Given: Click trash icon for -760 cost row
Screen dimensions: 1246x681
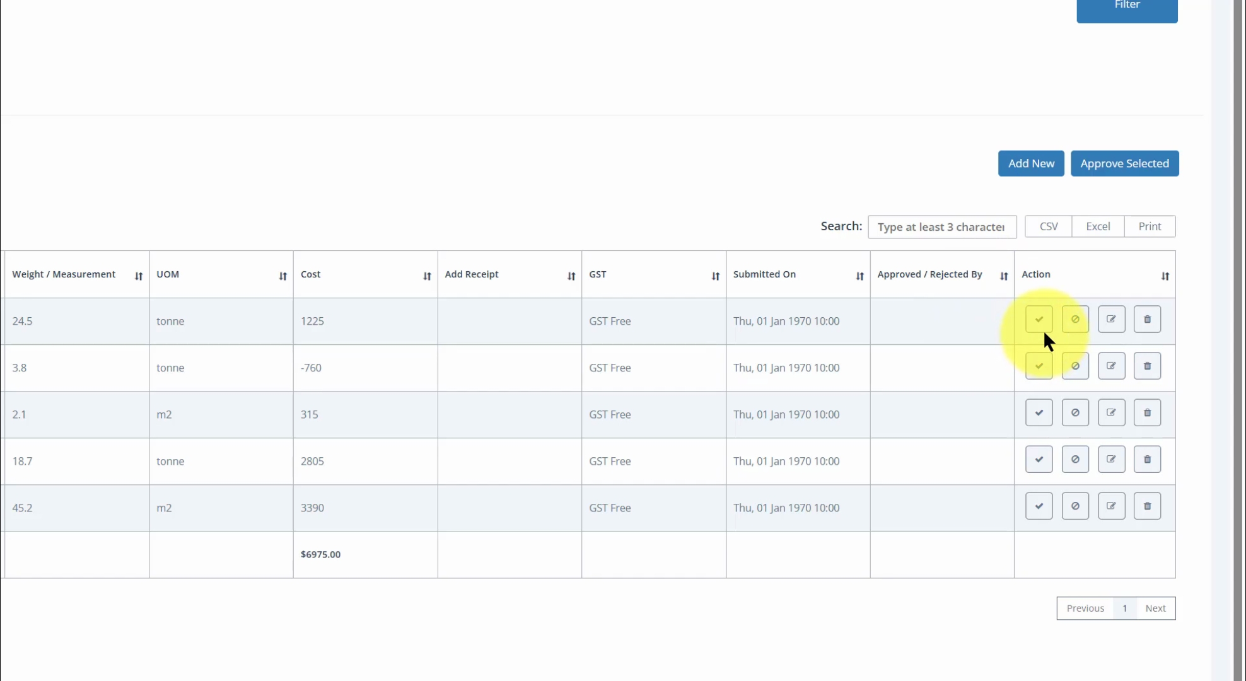Looking at the screenshot, I should coord(1147,366).
